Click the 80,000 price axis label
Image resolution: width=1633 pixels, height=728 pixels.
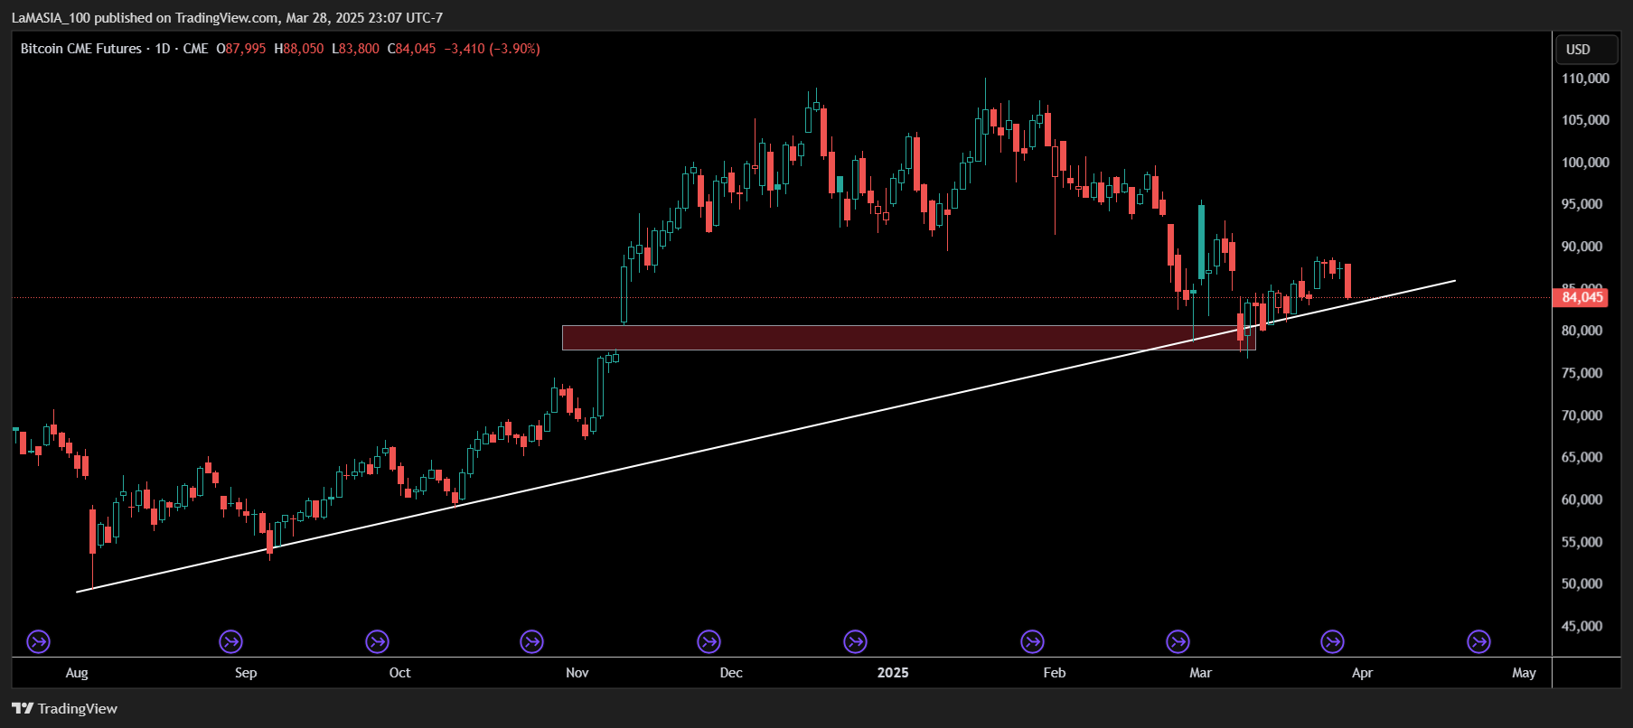(1581, 331)
